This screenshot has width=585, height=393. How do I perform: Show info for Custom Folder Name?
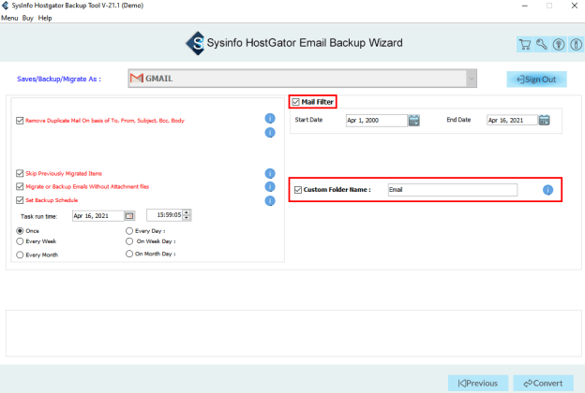pos(547,190)
